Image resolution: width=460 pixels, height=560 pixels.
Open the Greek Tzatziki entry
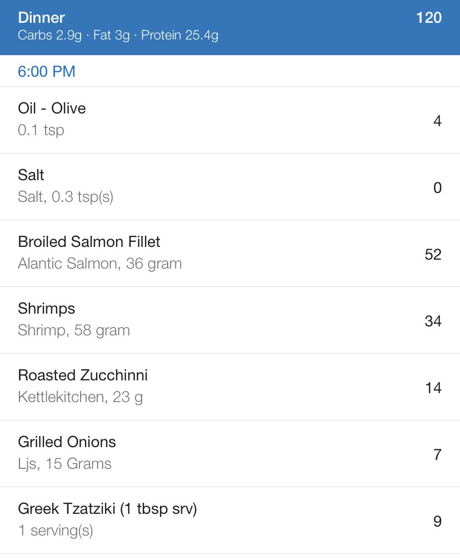click(230, 521)
